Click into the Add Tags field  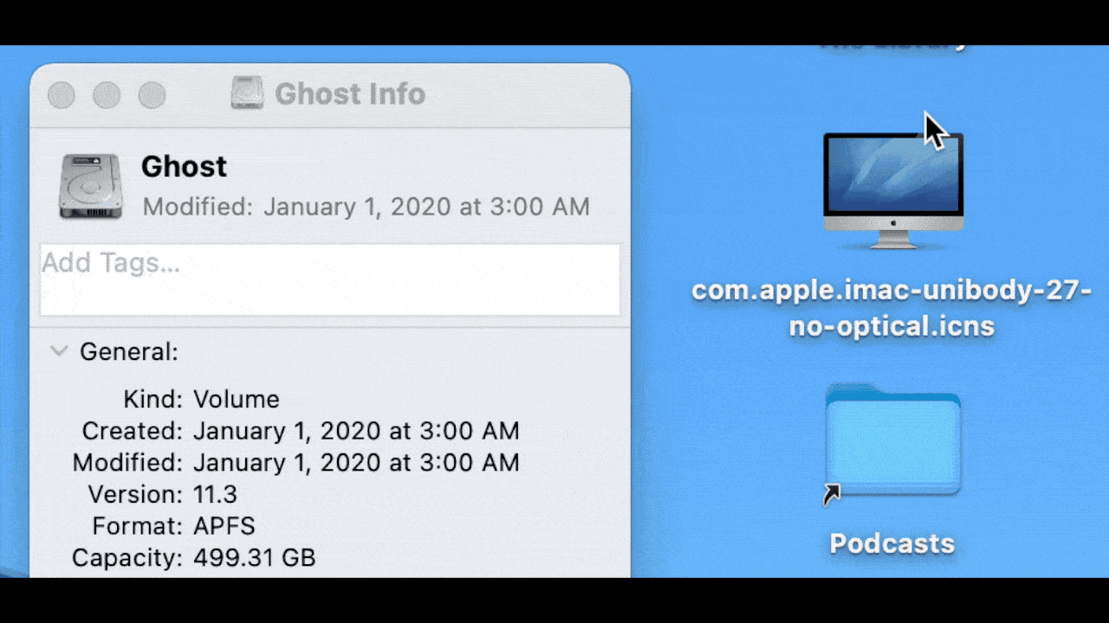(x=329, y=279)
